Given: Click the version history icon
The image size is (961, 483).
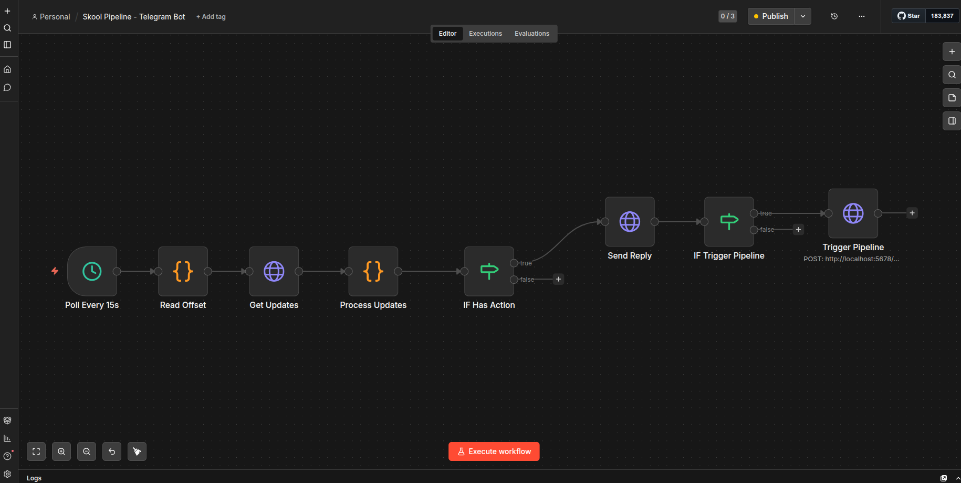Looking at the screenshot, I should pyautogui.click(x=834, y=16).
